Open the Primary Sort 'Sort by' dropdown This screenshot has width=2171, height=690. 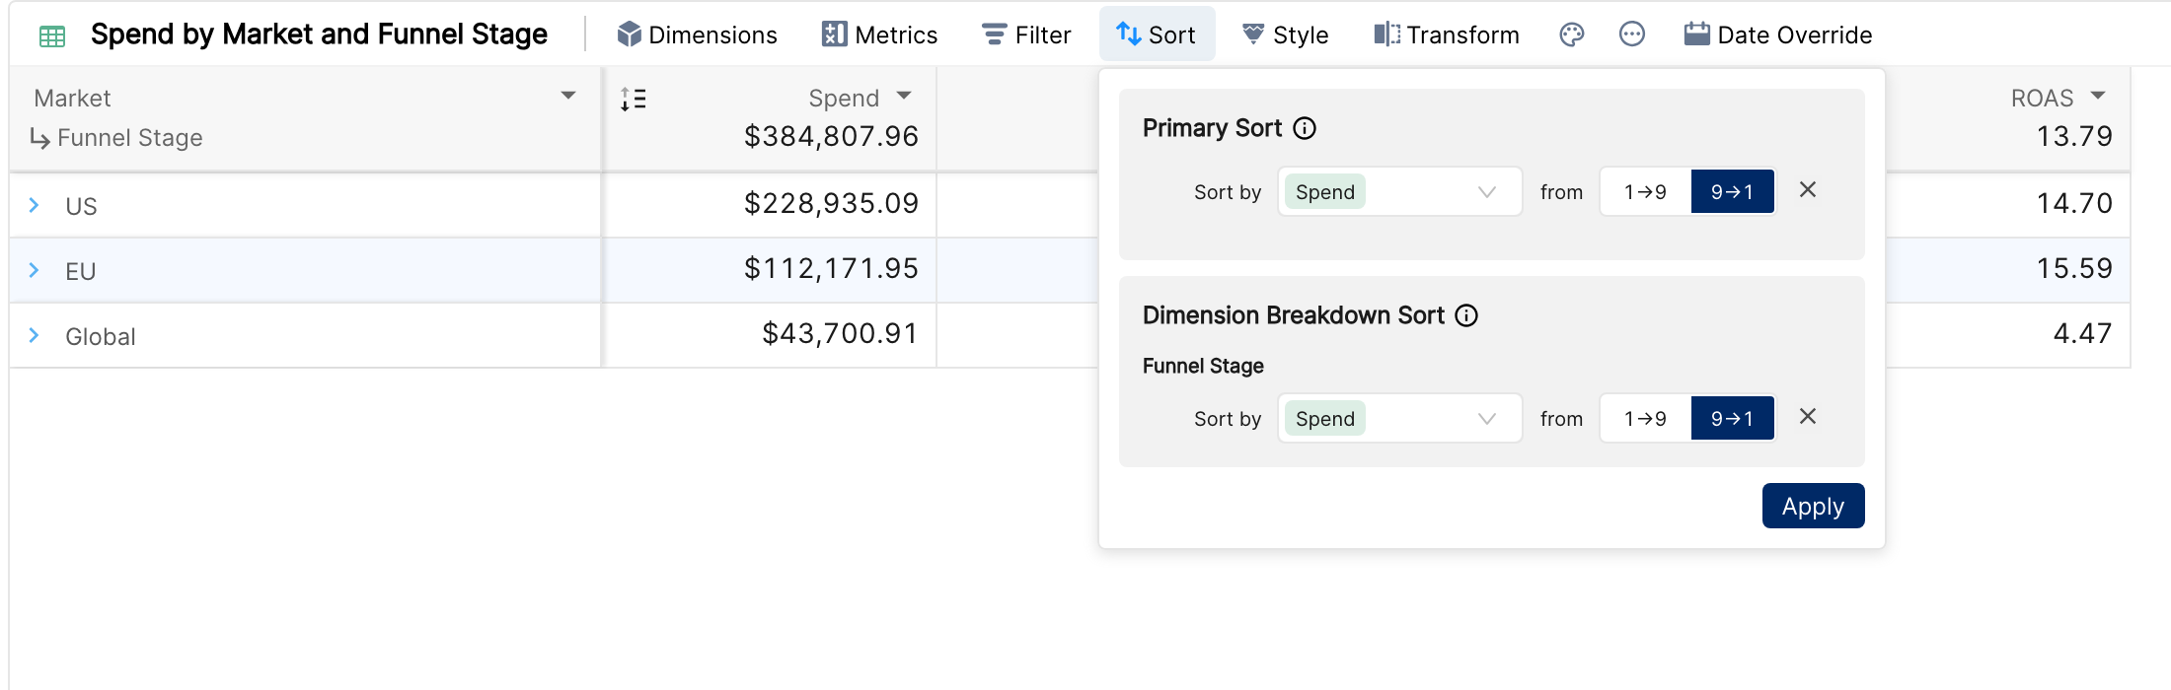click(x=1399, y=191)
